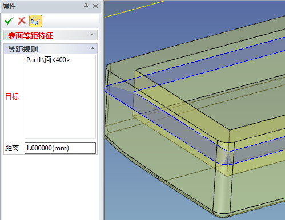Select the yellow line at the viewport top

point(134,9)
